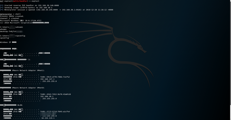The image size is (231, 120).
Task: Click the 'Channel 1 created.' line
Action: pos(10,19)
